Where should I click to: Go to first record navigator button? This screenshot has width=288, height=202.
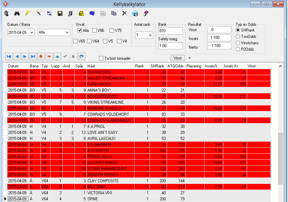coord(9,57)
